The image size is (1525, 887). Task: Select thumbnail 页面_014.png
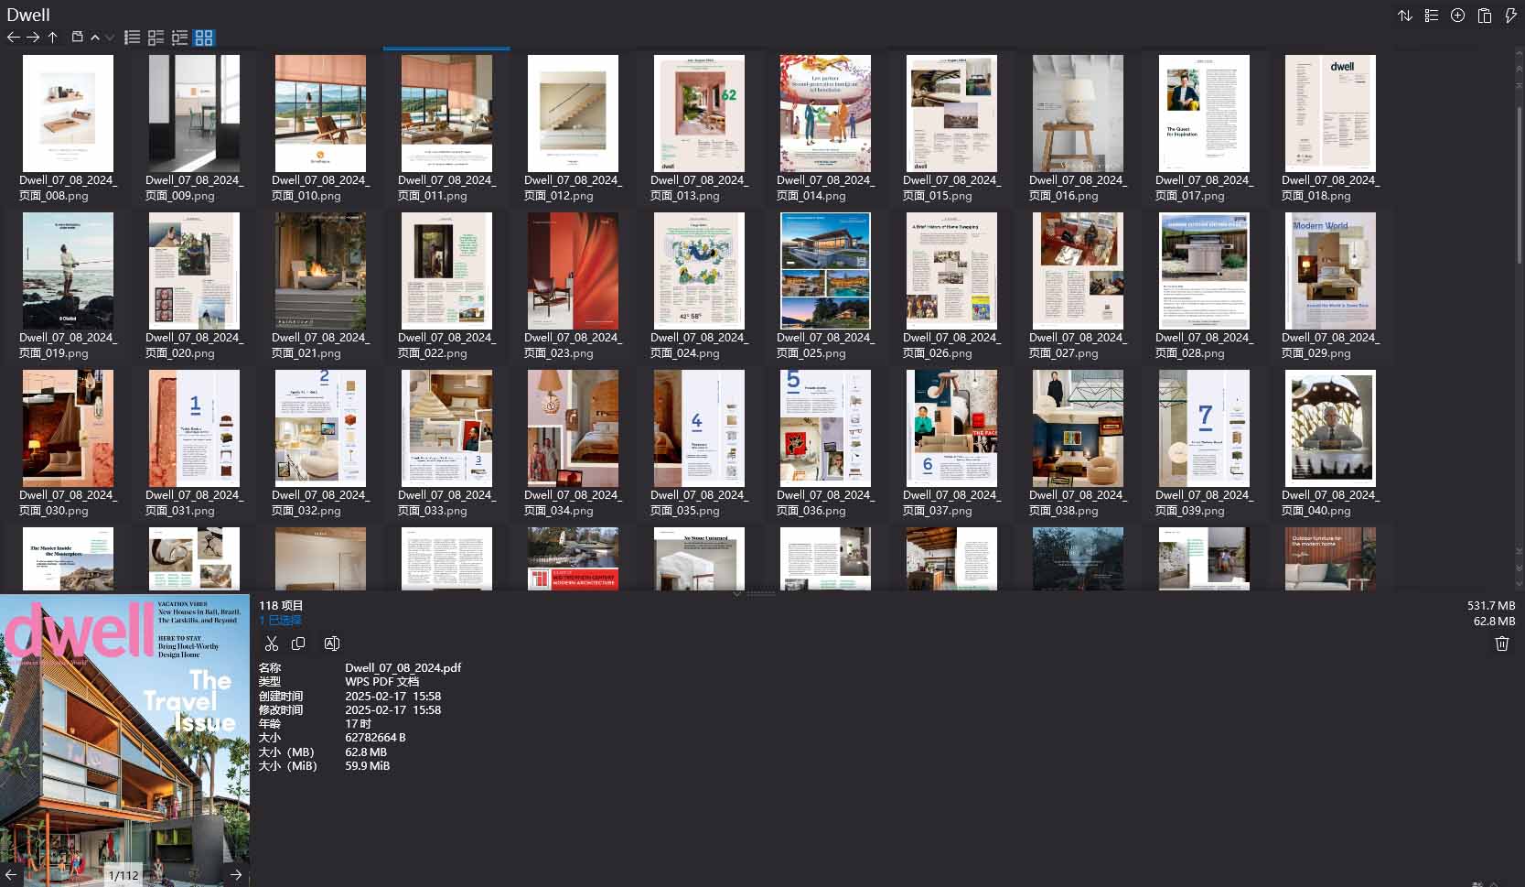tap(825, 114)
